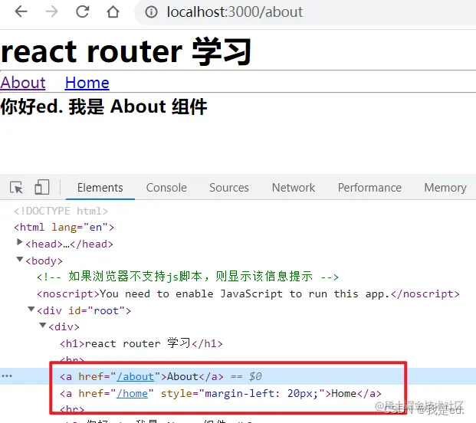Click the browser back arrow
476x423 pixels.
tap(21, 11)
